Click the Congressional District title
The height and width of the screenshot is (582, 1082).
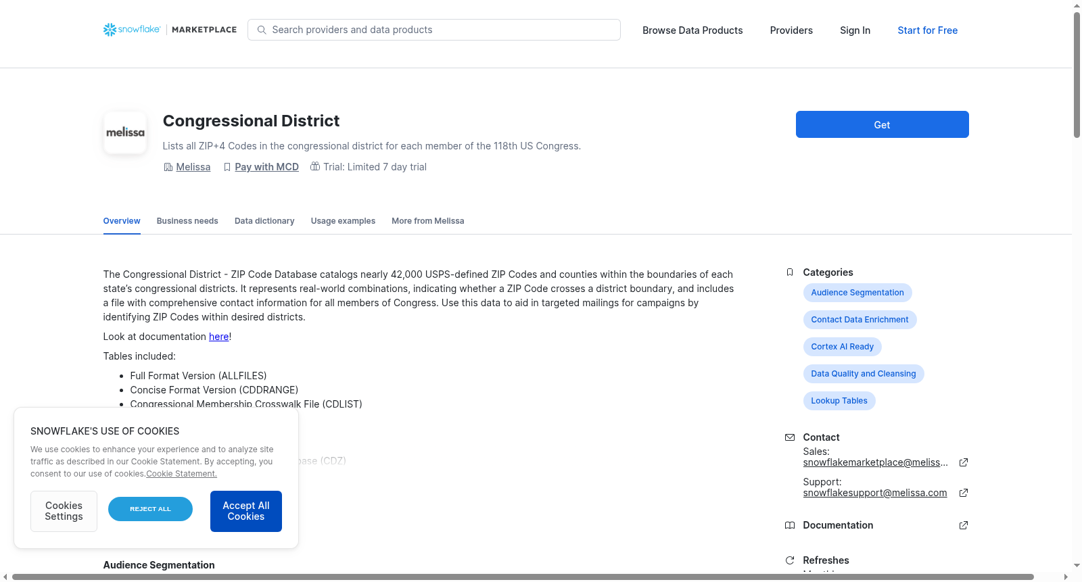pos(251,121)
